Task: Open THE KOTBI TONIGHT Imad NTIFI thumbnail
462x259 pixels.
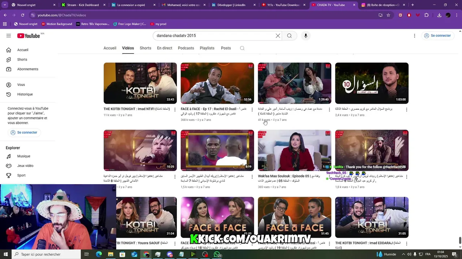Action: coord(140,83)
